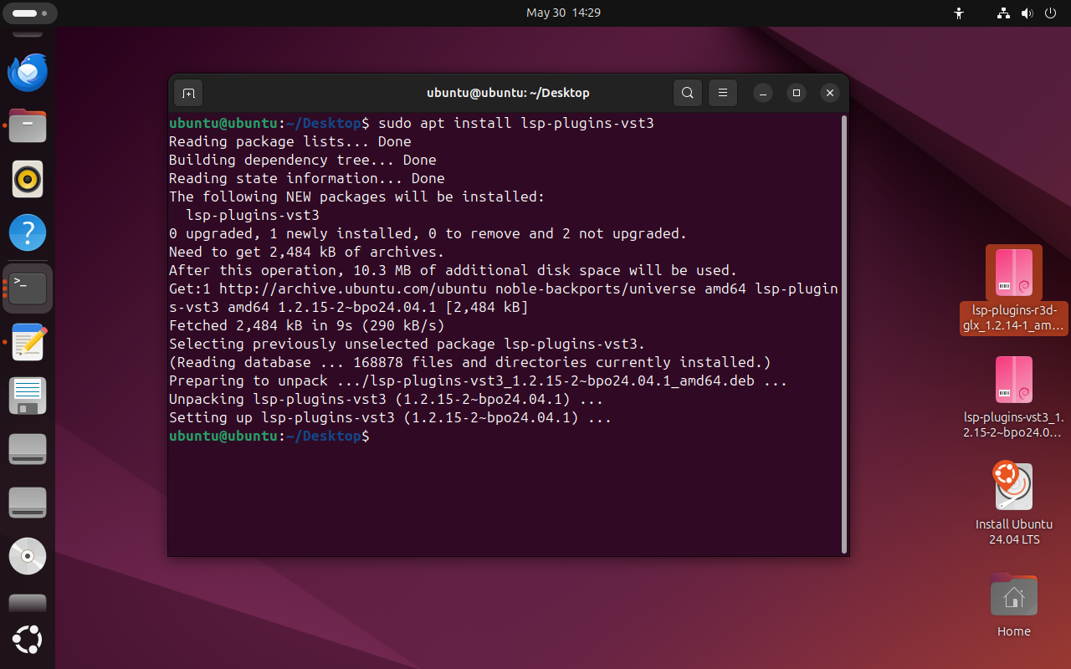
Task: Click the 'Fetched 2,484 kB in 9s' line
Action: pos(307,325)
